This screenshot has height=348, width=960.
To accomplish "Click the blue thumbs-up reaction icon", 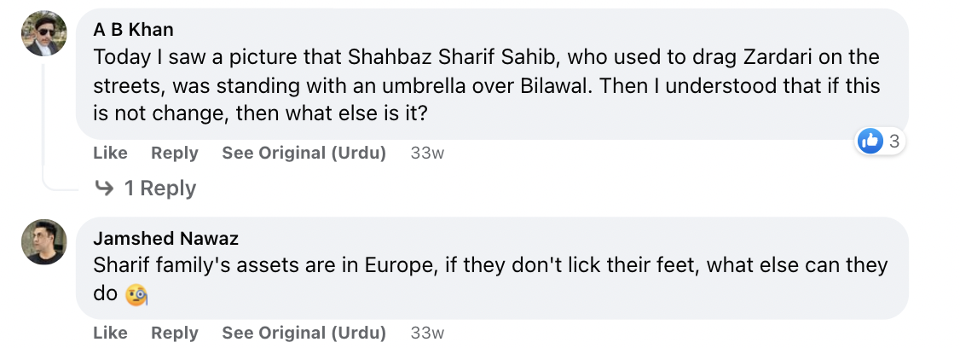I will pyautogui.click(x=870, y=142).
